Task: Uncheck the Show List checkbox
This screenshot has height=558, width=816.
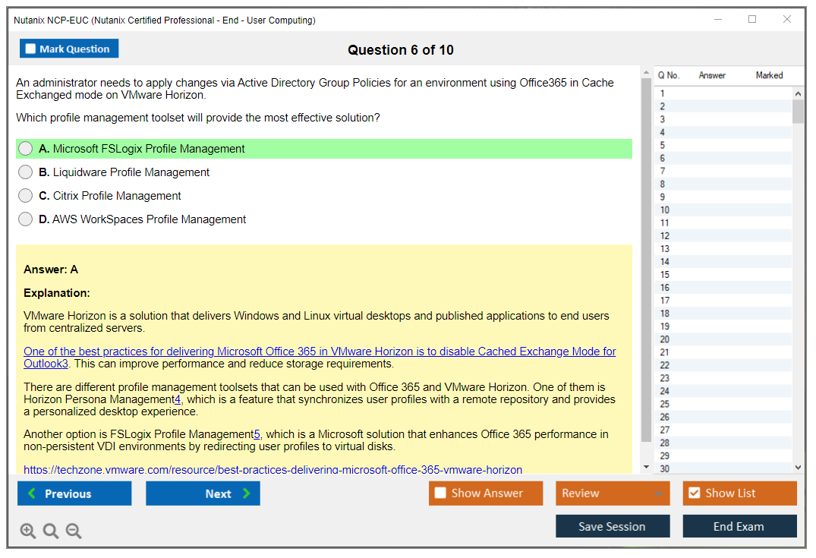Action: 694,493
